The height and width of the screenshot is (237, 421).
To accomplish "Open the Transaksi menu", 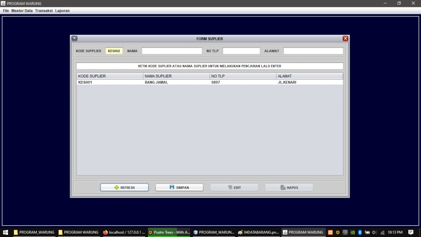I will pyautogui.click(x=44, y=11).
